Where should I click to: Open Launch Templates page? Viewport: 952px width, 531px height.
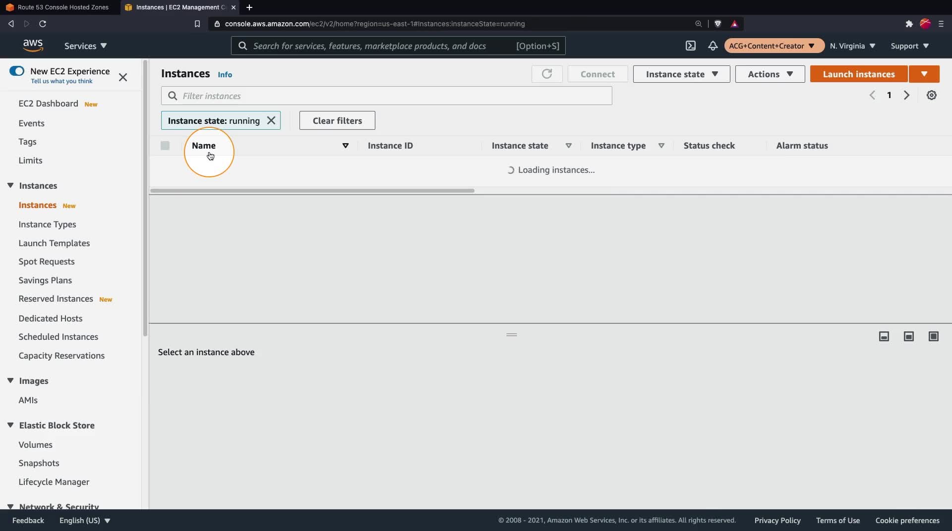(54, 243)
